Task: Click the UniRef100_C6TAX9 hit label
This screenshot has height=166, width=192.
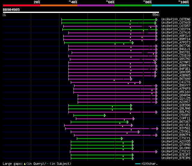Action: click(x=176, y=23)
